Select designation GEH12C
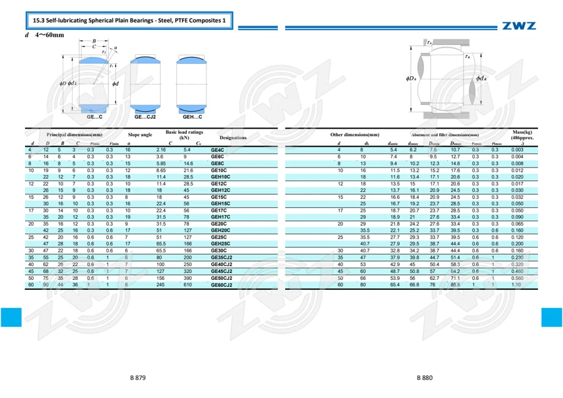Screen dimensions: 563x398 pos(220,191)
